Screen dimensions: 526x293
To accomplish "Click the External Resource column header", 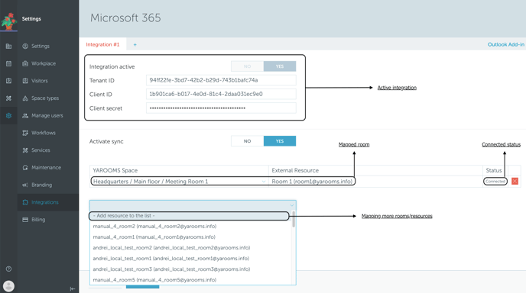I will click(x=295, y=170).
